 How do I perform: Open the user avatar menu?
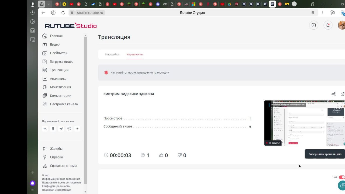(x=341, y=25)
